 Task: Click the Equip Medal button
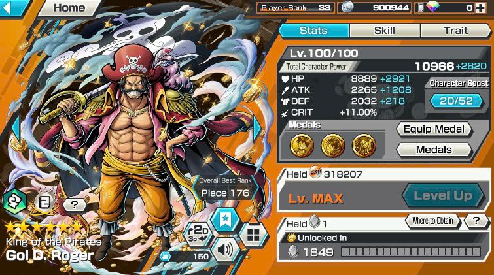point(434,129)
